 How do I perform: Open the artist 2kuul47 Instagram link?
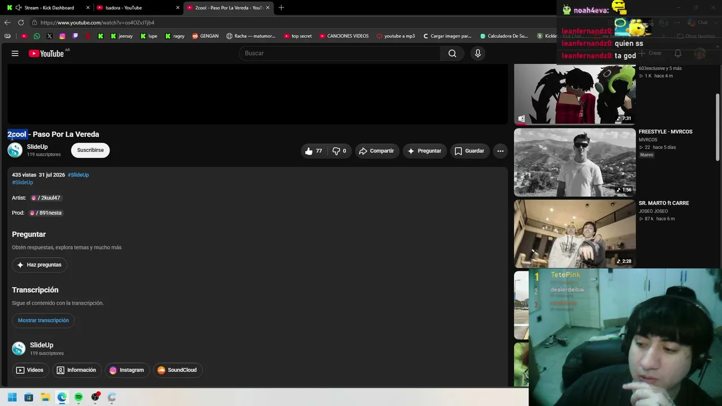click(46, 198)
